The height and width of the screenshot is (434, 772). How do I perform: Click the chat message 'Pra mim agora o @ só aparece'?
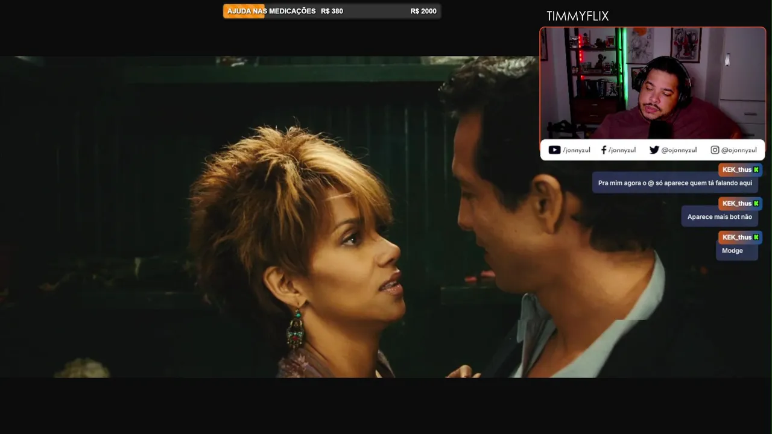pos(675,183)
